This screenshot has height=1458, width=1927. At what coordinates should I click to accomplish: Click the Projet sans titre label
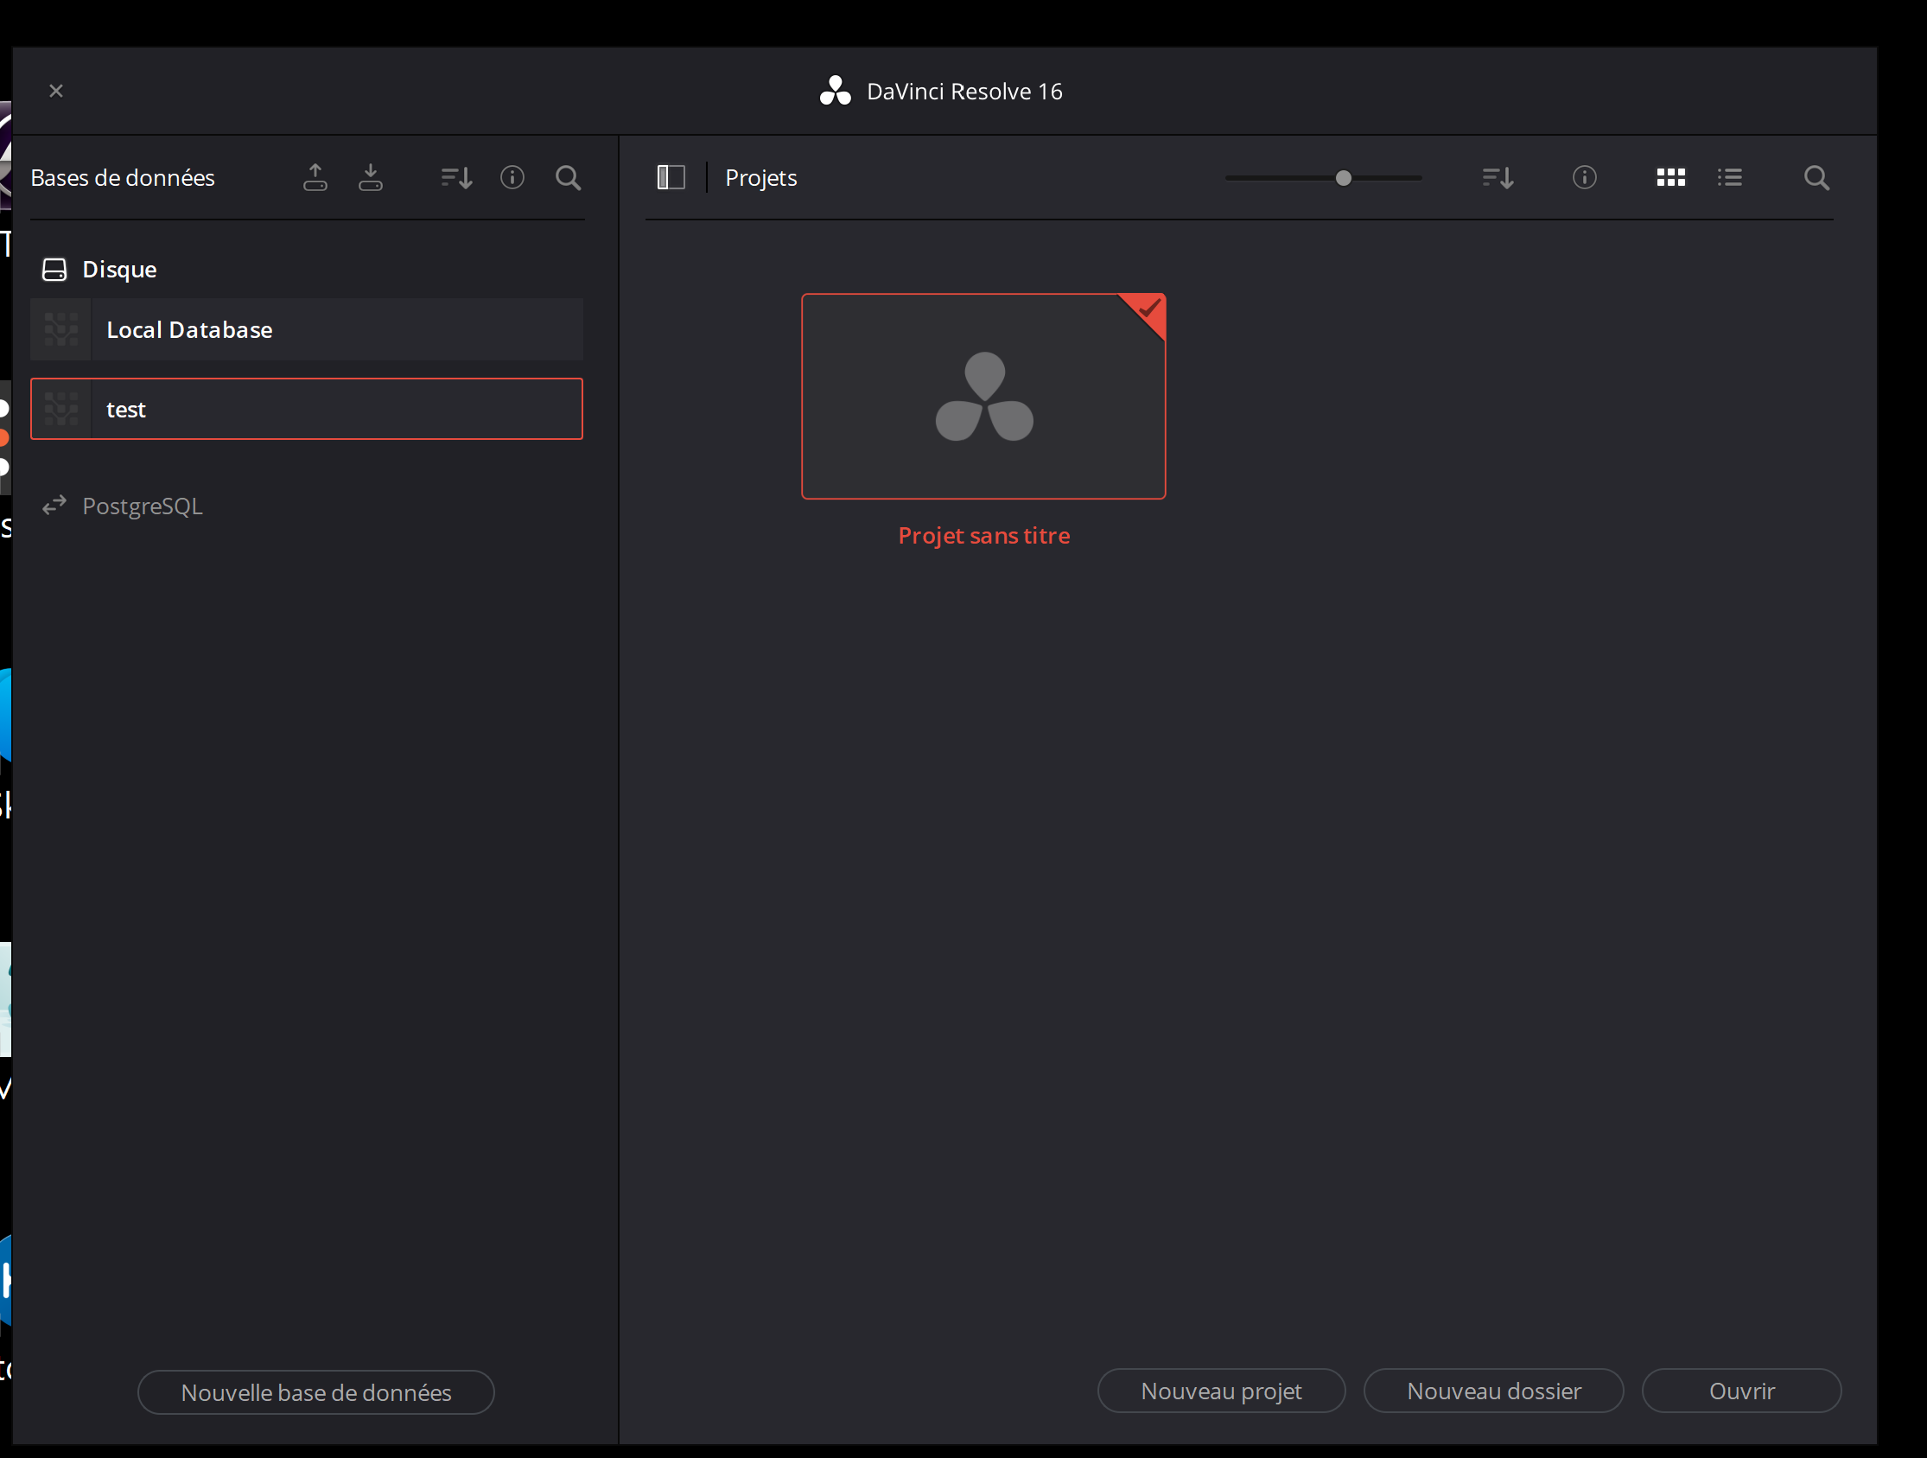point(983,535)
